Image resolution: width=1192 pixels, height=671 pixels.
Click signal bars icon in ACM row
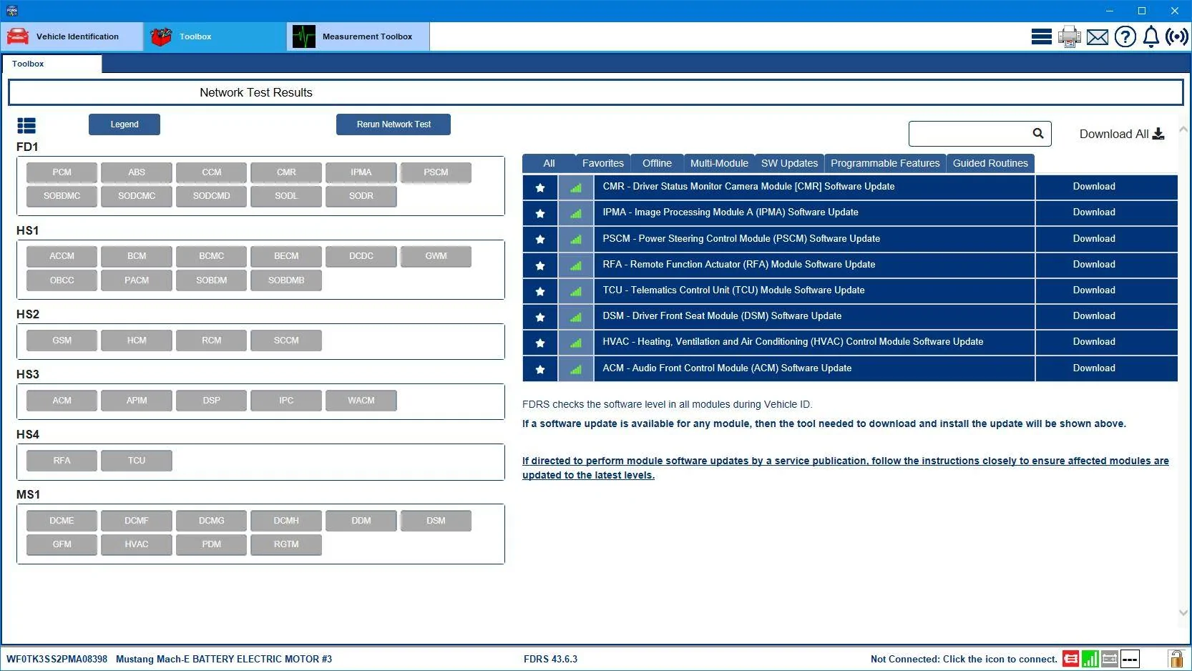click(x=576, y=369)
